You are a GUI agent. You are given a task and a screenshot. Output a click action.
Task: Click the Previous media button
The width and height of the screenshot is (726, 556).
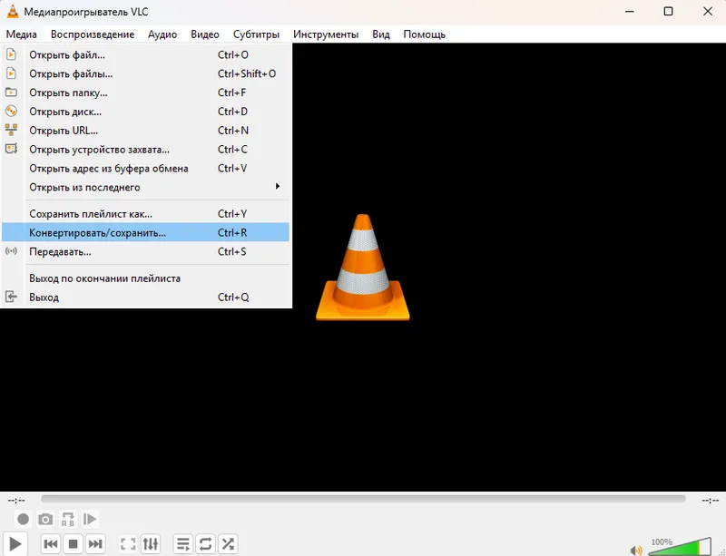tap(51, 544)
